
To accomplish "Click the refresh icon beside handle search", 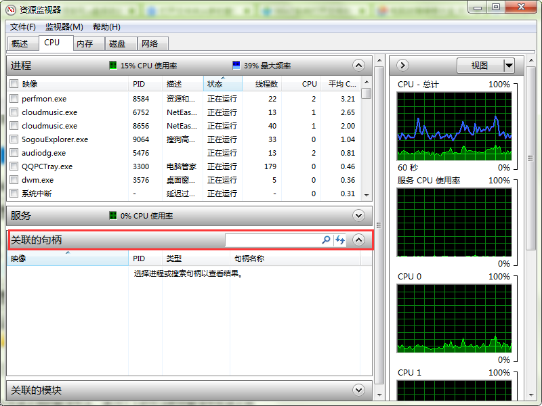I will pyautogui.click(x=340, y=240).
